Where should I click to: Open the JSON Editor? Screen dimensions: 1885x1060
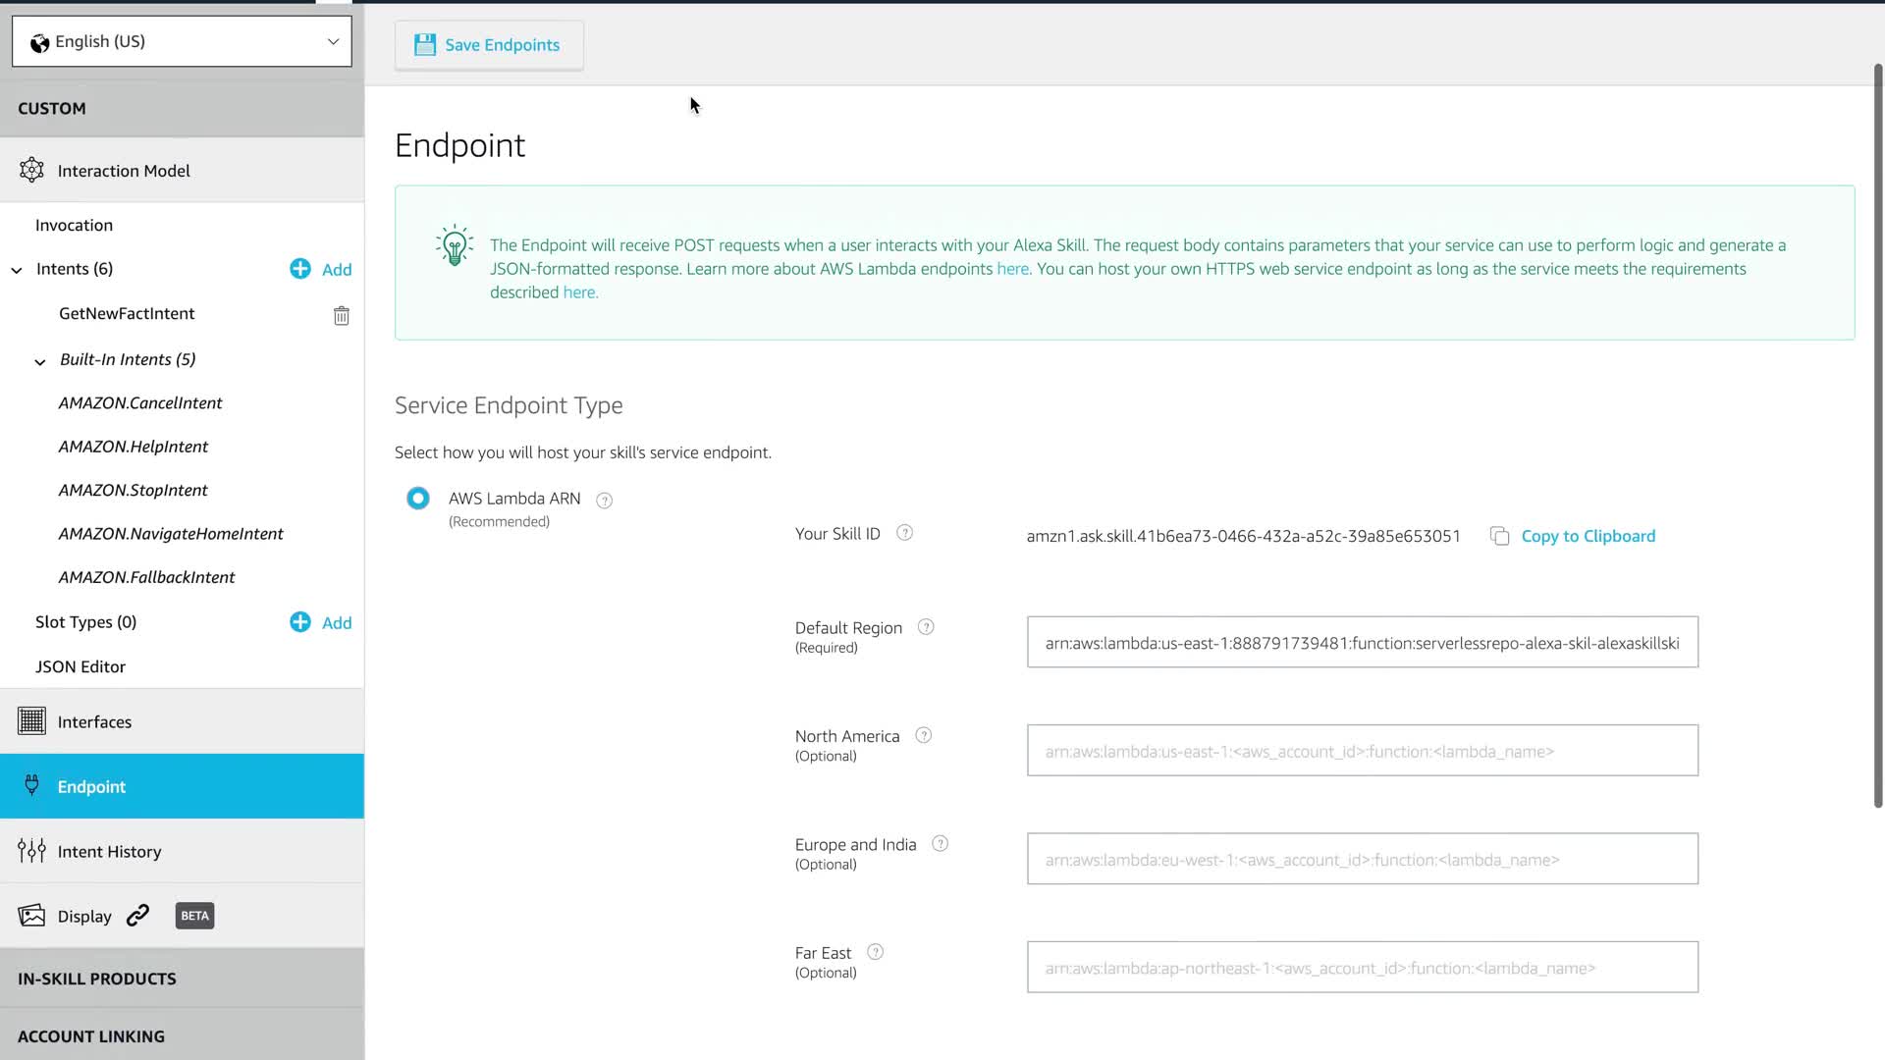pos(81,666)
